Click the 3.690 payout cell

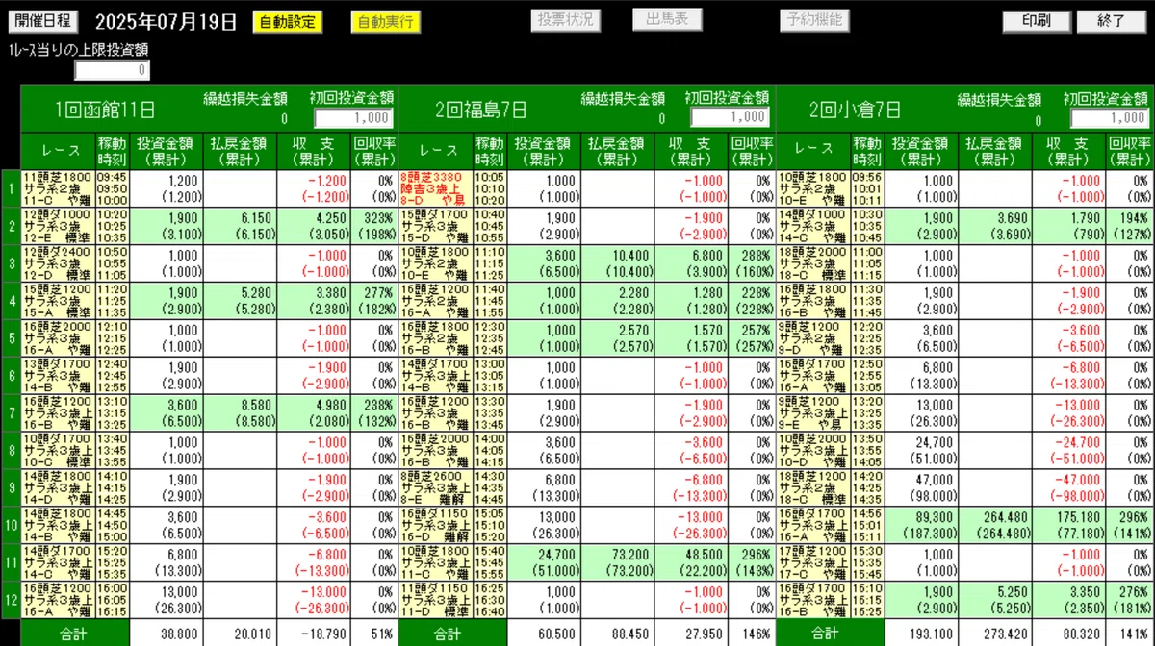pyautogui.click(x=995, y=226)
